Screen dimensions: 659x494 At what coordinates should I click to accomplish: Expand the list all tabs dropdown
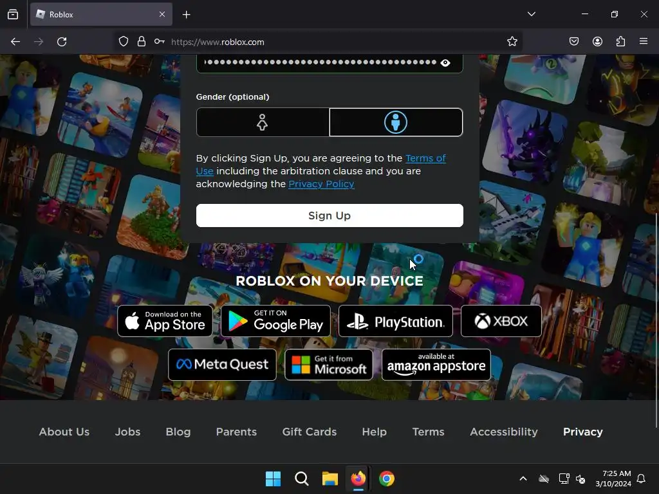pos(532,14)
